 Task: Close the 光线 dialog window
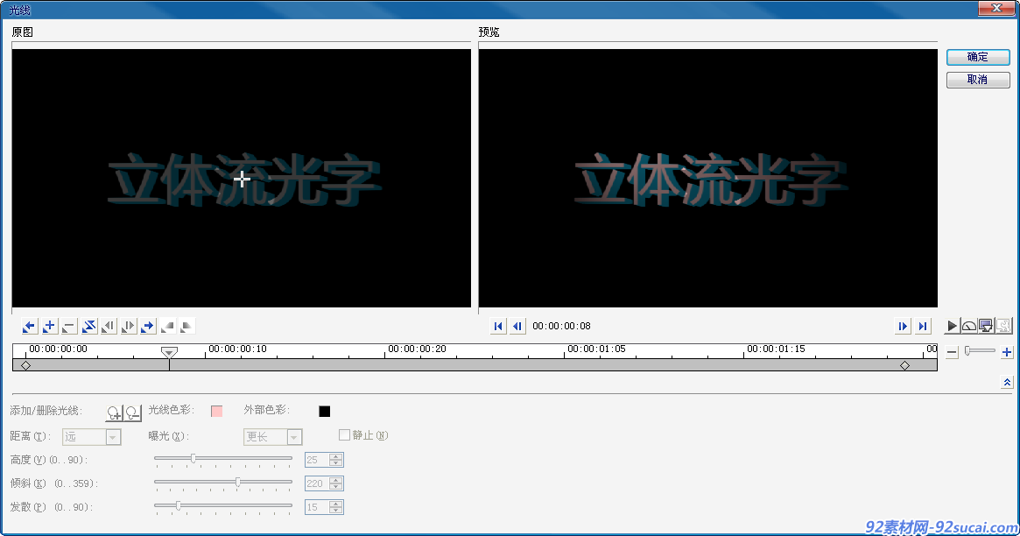pos(996,8)
